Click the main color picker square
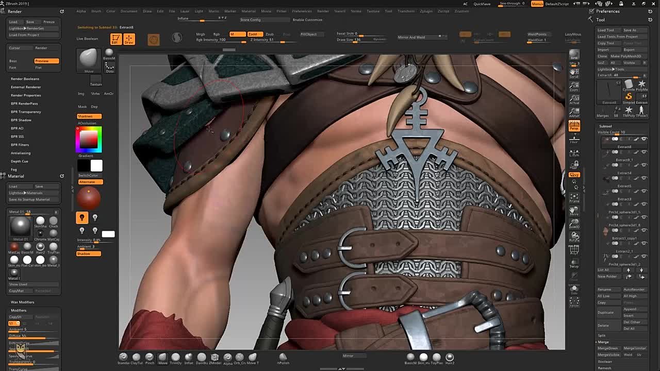The image size is (660, 371). 89,139
